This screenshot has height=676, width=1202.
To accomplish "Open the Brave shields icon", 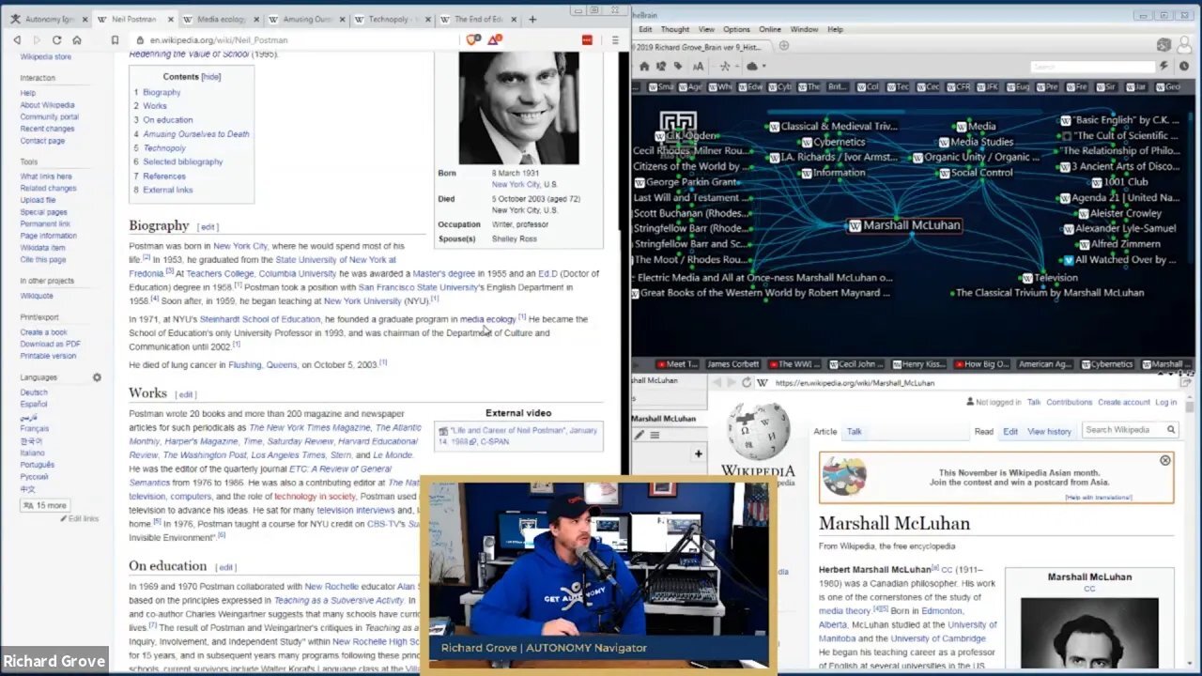I will 472,39.
